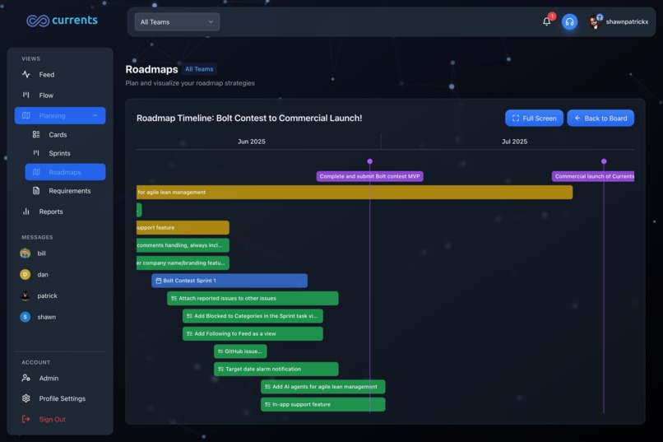Click the Full Screen button
Screen dimensions: 663x442
tap(534, 119)
